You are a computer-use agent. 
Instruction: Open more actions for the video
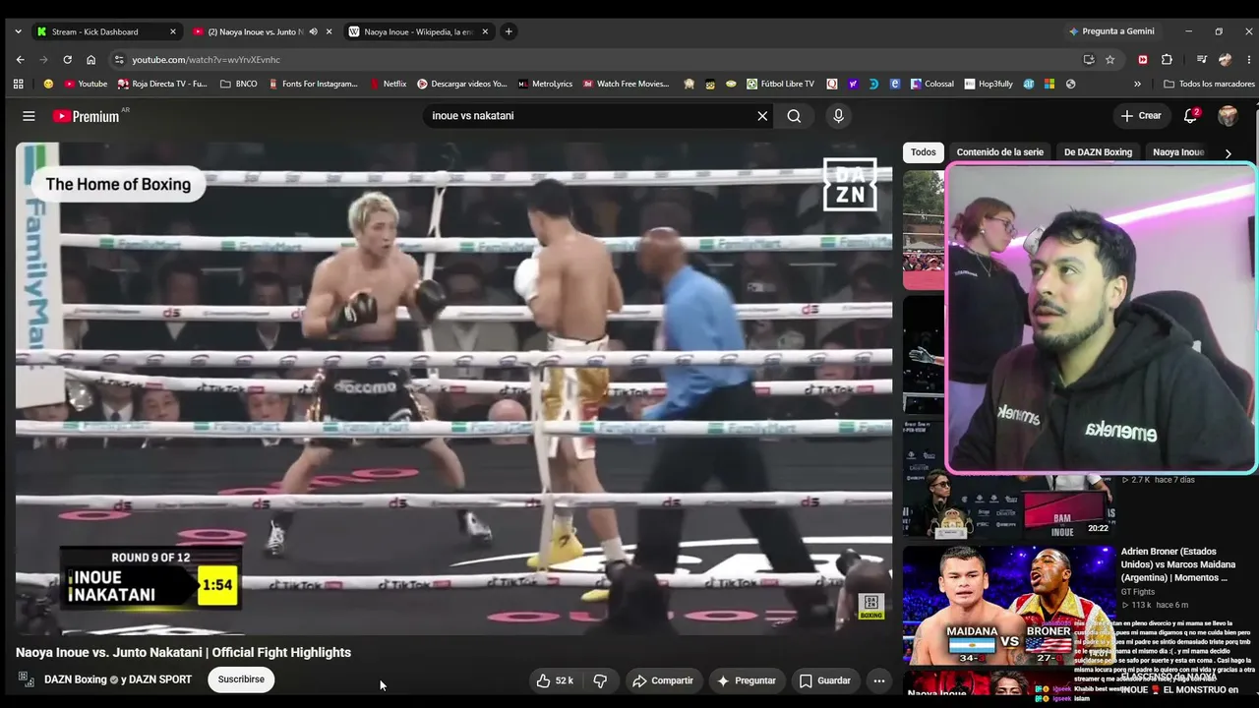point(879,680)
